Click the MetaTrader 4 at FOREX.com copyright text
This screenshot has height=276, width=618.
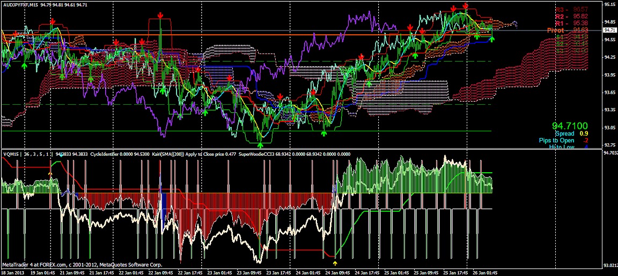82,265
